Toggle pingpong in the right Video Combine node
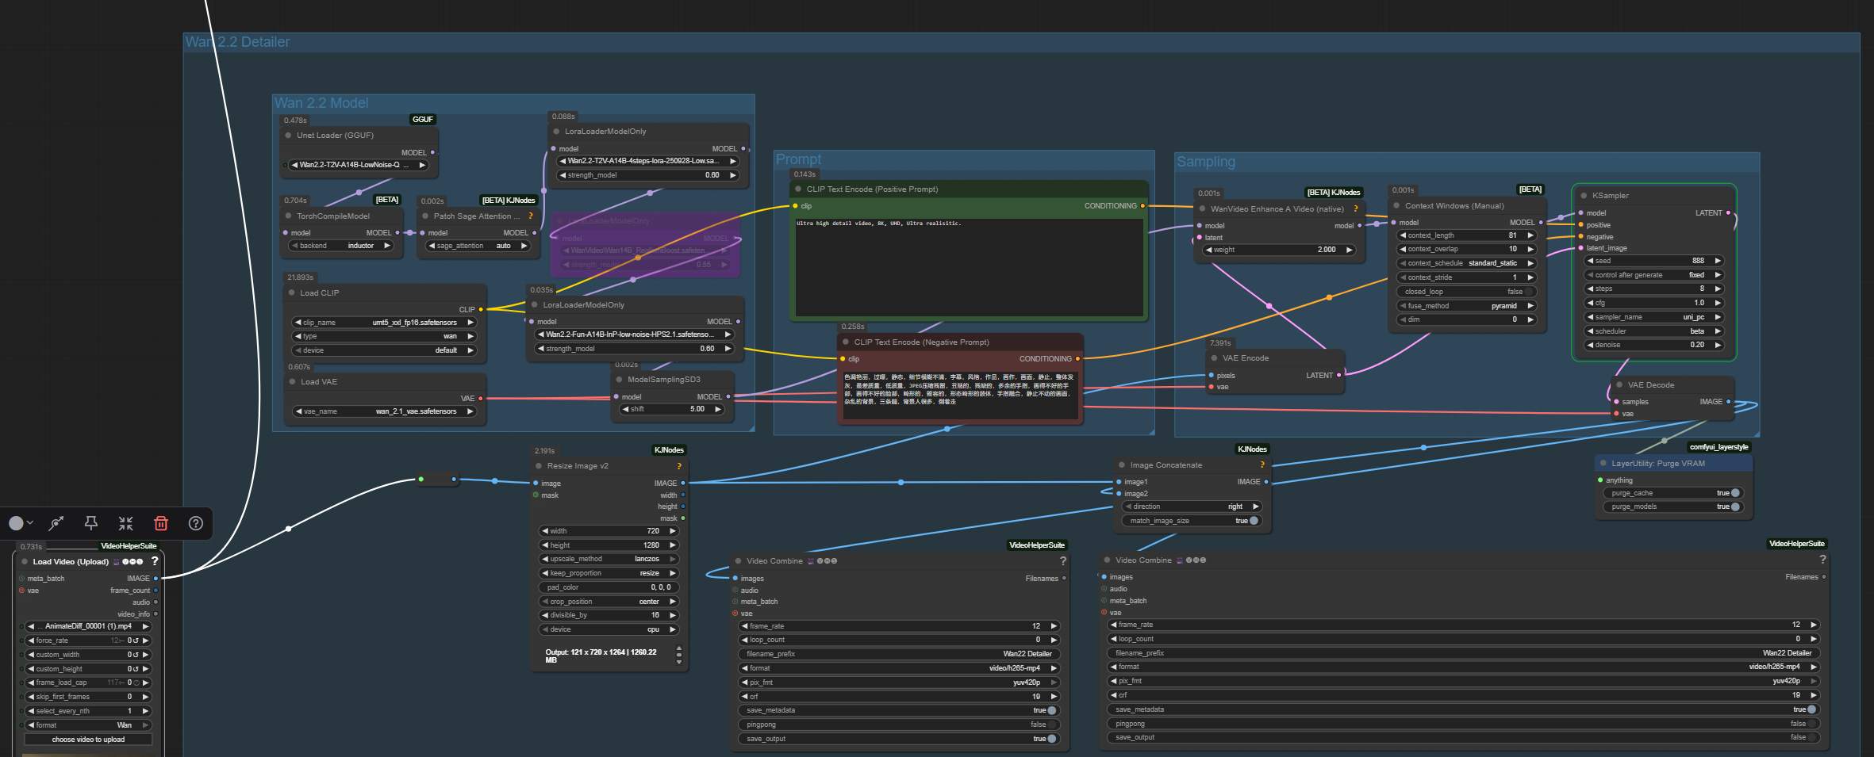This screenshot has height=757, width=1874. 1463,724
